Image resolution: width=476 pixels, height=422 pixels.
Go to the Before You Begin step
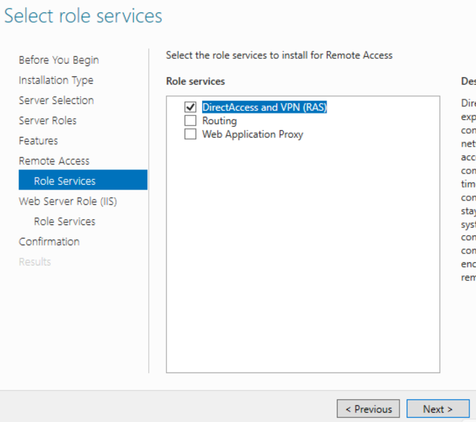(x=59, y=60)
